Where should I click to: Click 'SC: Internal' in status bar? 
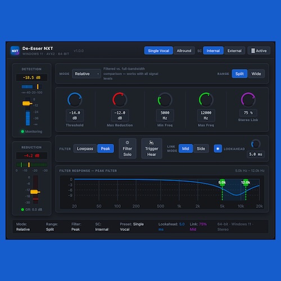pos(102,226)
